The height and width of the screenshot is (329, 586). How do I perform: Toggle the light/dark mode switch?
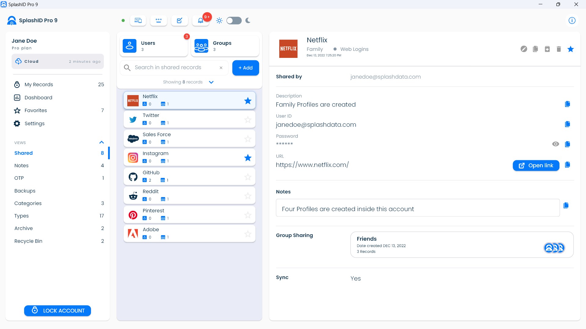tap(234, 20)
